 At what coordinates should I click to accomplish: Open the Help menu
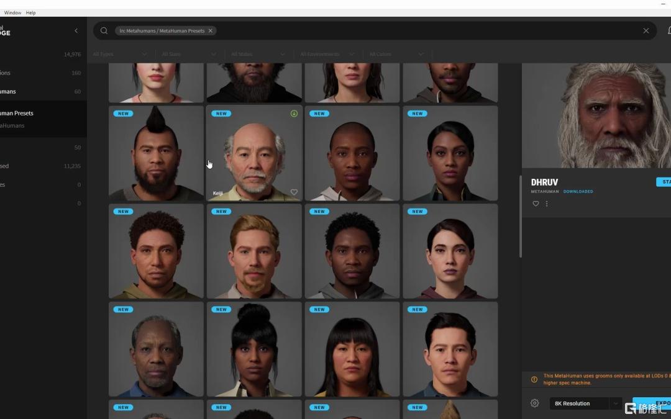(31, 13)
